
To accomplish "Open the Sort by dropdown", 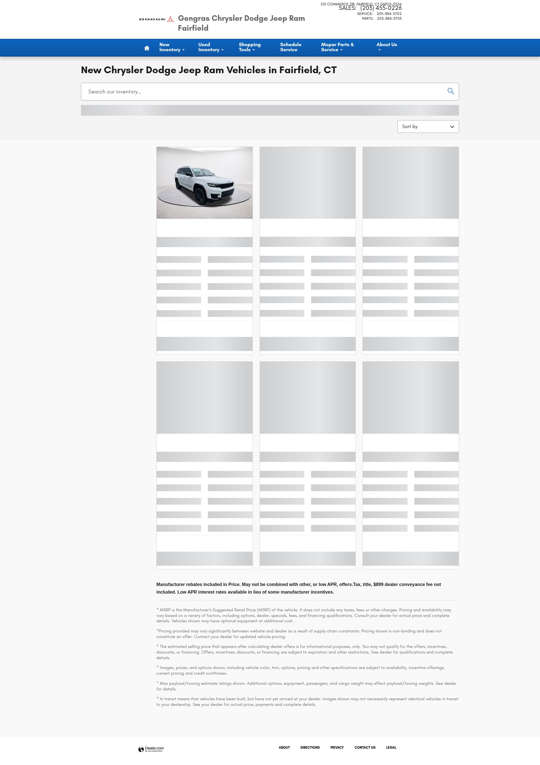I will [428, 127].
